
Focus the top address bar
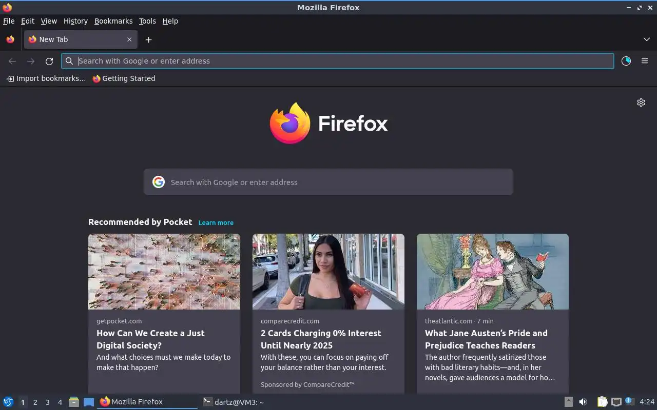point(338,61)
